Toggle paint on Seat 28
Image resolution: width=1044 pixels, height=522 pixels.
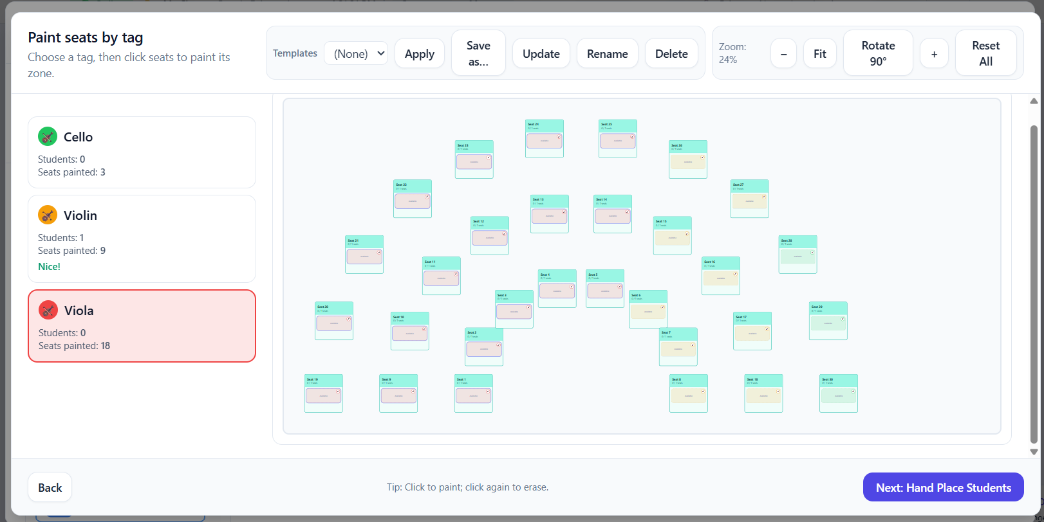coord(797,255)
